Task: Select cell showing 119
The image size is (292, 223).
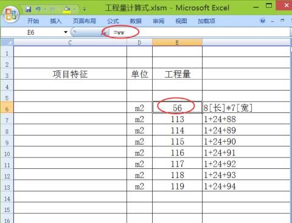Action: pyautogui.click(x=177, y=186)
